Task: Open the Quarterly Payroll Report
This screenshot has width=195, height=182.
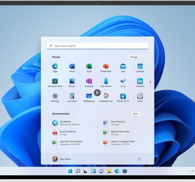Action: [67, 143]
